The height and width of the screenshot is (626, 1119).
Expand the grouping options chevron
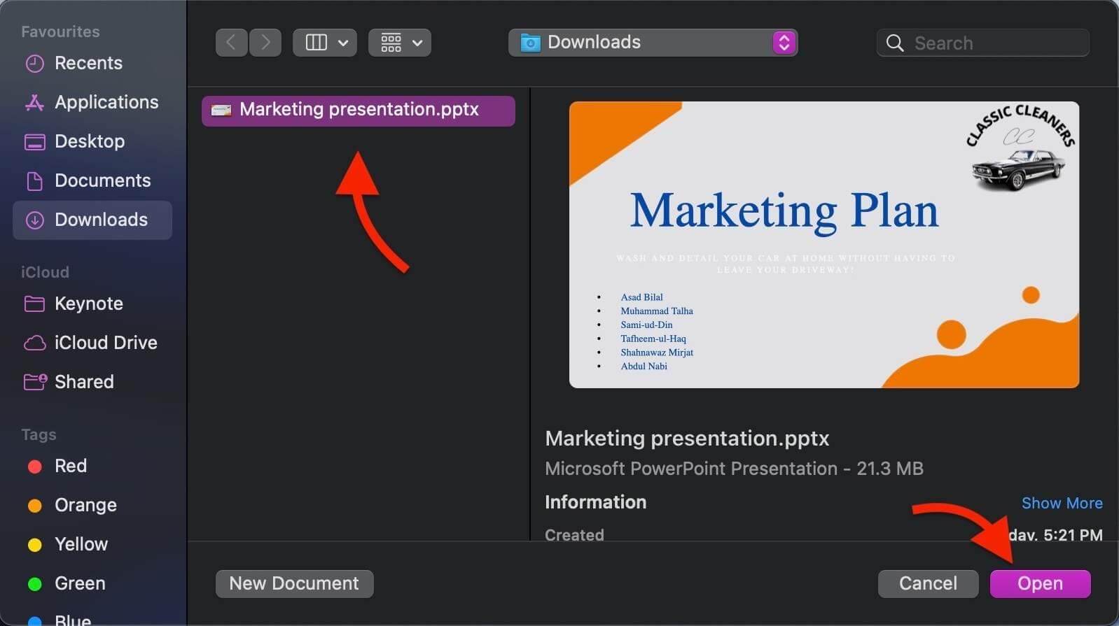(417, 43)
